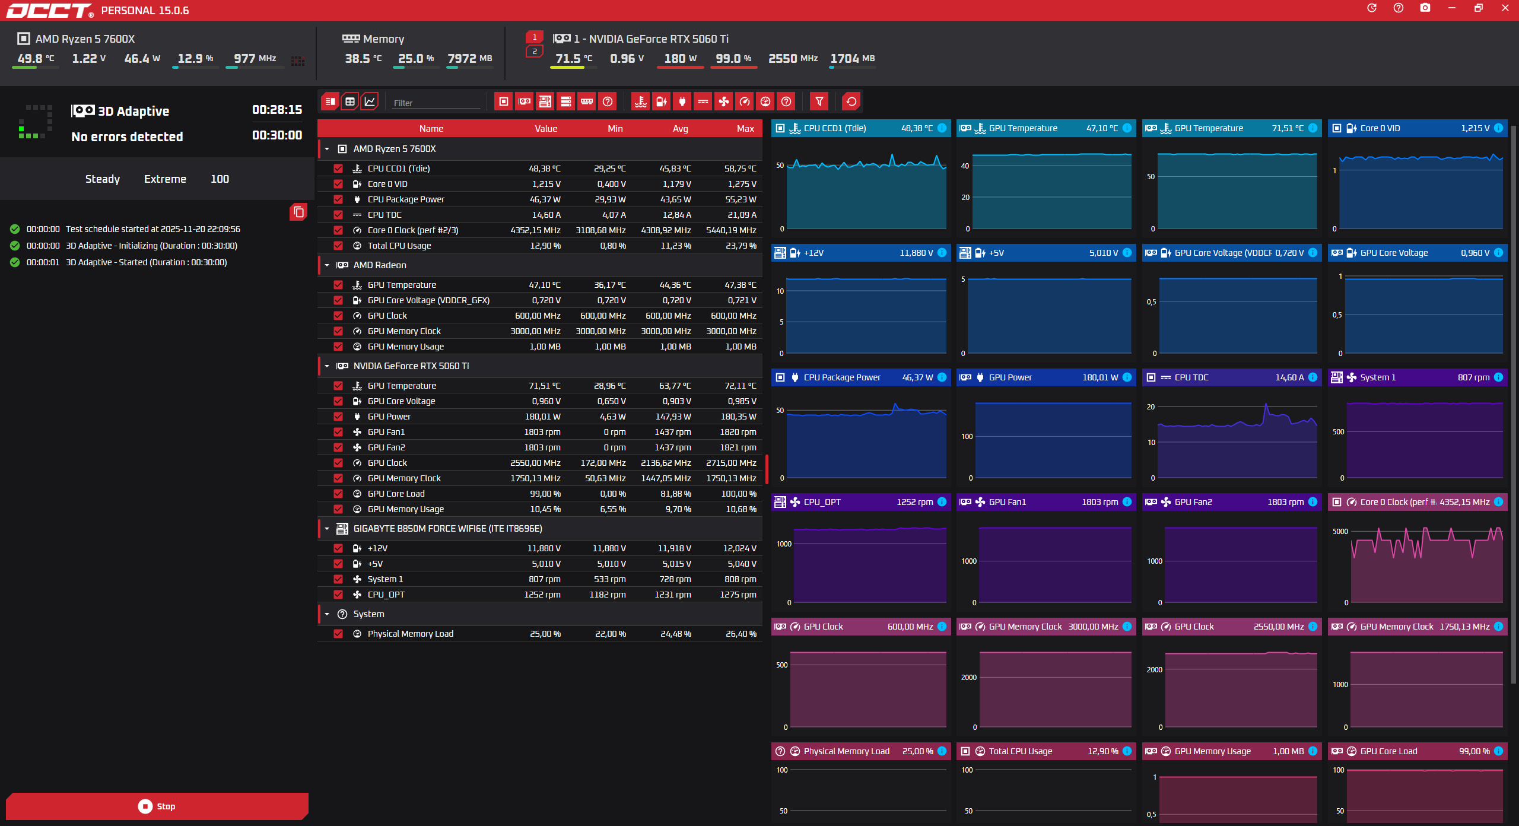Toggle the storage drive hardware filter icon
This screenshot has width=1519, height=826.
click(566, 101)
